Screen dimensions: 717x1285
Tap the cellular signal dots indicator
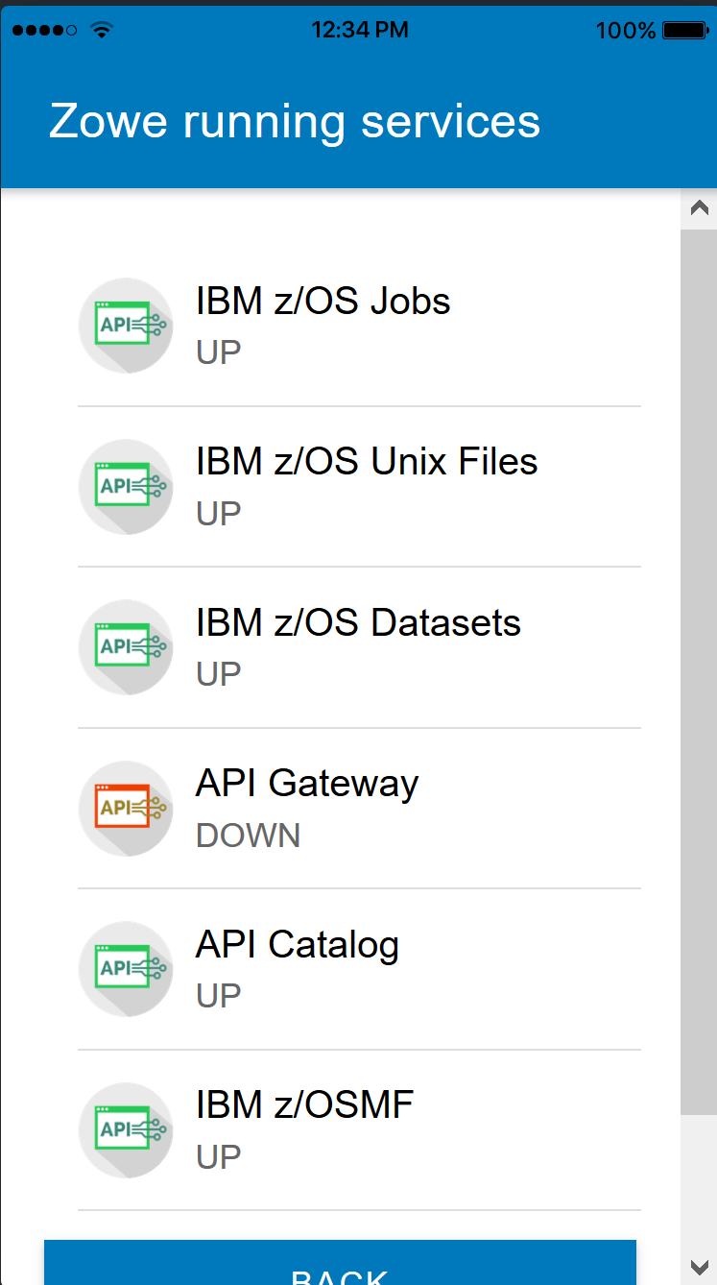click(x=44, y=31)
